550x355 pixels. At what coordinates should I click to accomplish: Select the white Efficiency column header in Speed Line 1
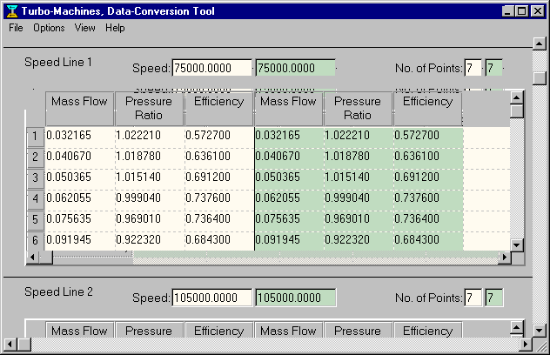click(x=219, y=109)
